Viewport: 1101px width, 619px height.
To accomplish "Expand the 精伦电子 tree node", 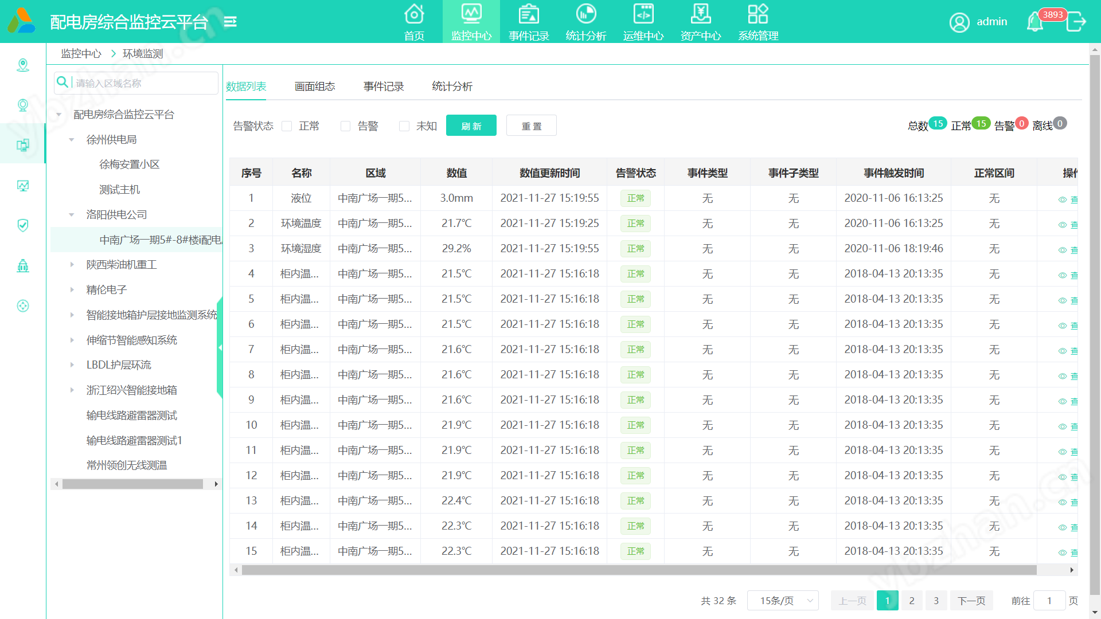I will coord(72,290).
